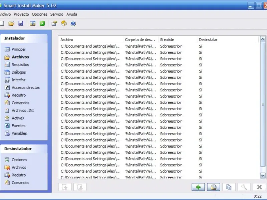Viewport: 267px width, 200px height.
Task: Click the blue help question mark icon
Action: (73, 23)
